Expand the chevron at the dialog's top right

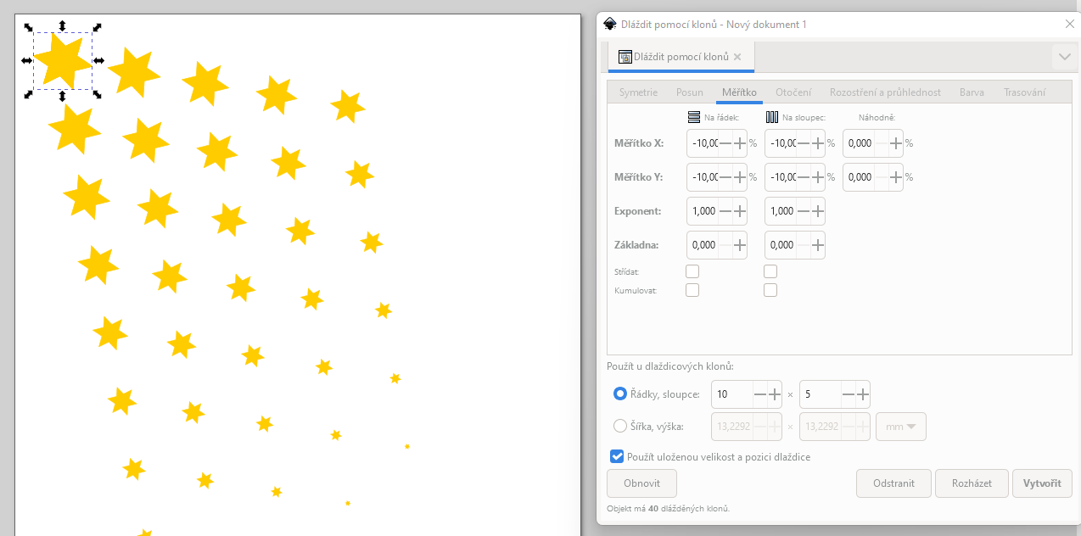coord(1064,57)
